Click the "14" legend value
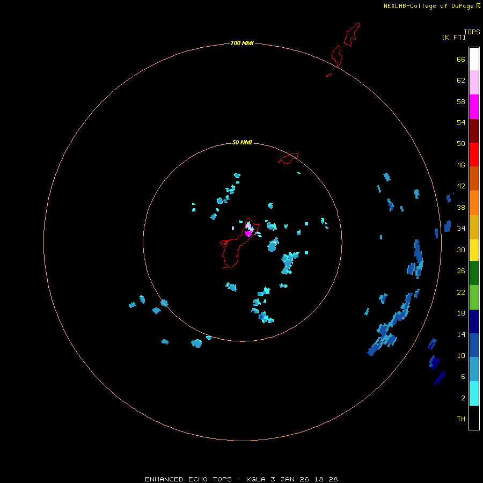Screen dimensions: 483x483 461,334
